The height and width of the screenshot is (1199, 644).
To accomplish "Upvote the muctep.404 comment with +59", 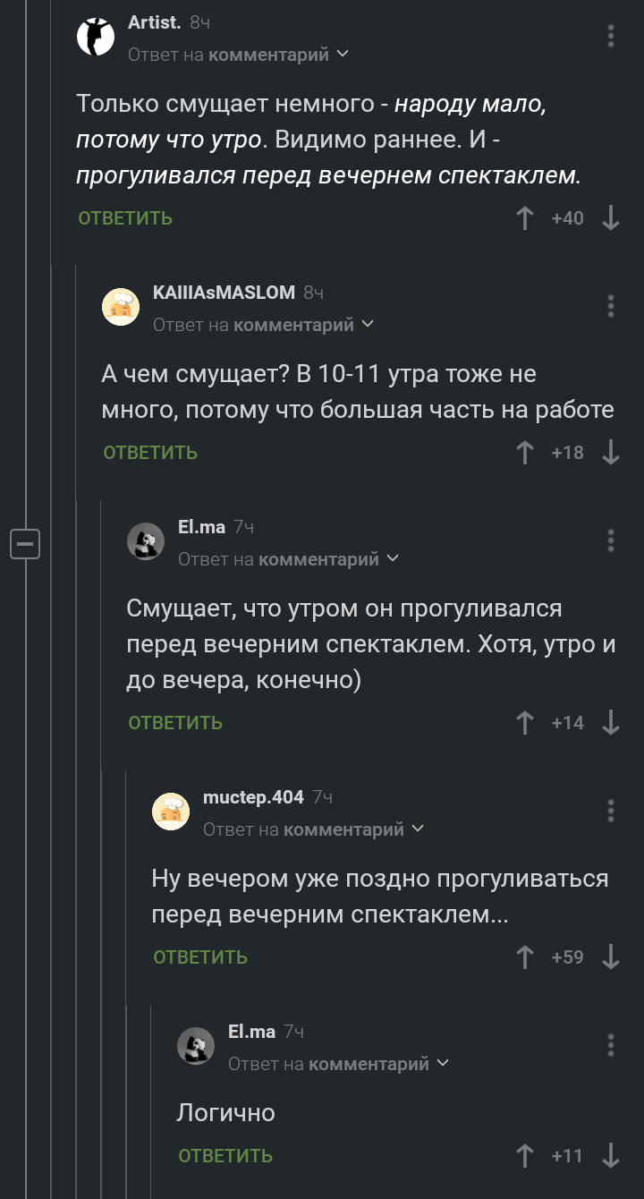I will pos(525,957).
